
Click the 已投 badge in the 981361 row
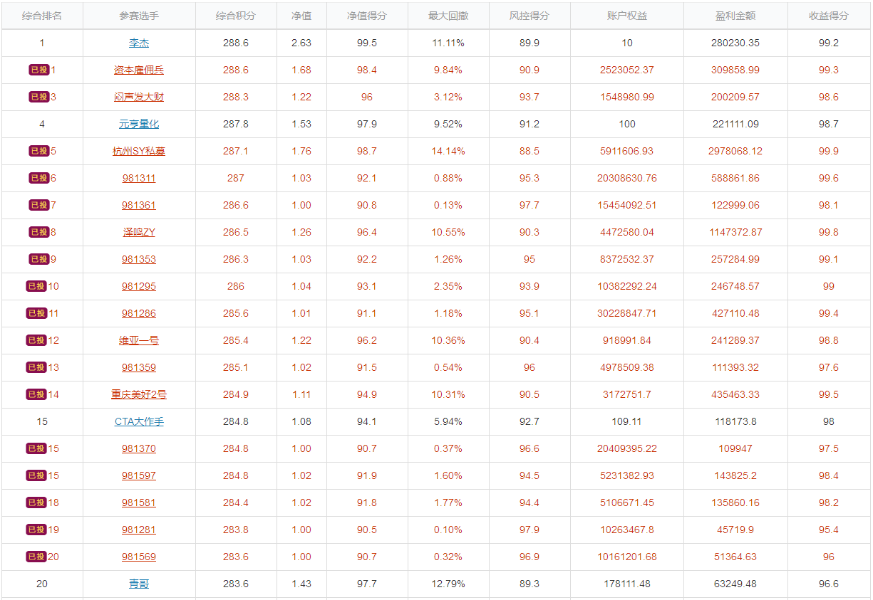[39, 205]
